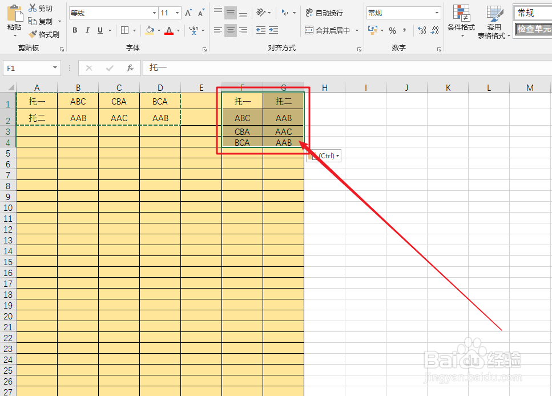
Task: Click the formula bar confirm check icon
Action: point(110,67)
